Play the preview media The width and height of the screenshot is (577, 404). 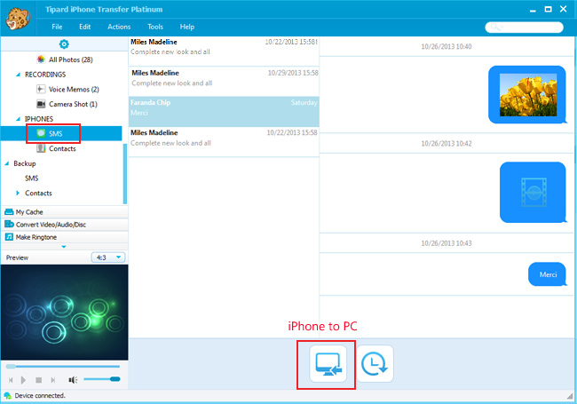pyautogui.click(x=23, y=380)
